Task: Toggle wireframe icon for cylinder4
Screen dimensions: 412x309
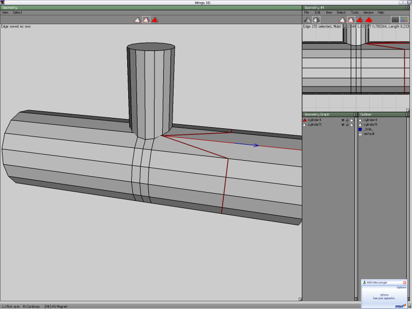Action: (352, 120)
